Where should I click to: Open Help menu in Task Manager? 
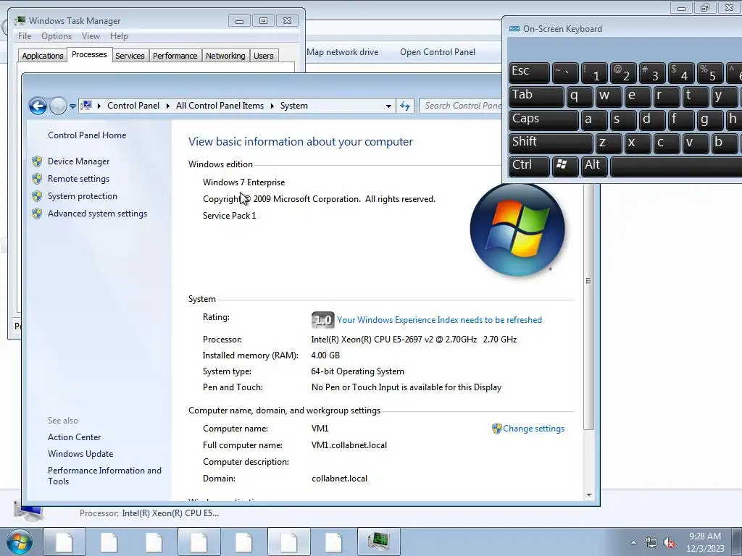click(119, 36)
